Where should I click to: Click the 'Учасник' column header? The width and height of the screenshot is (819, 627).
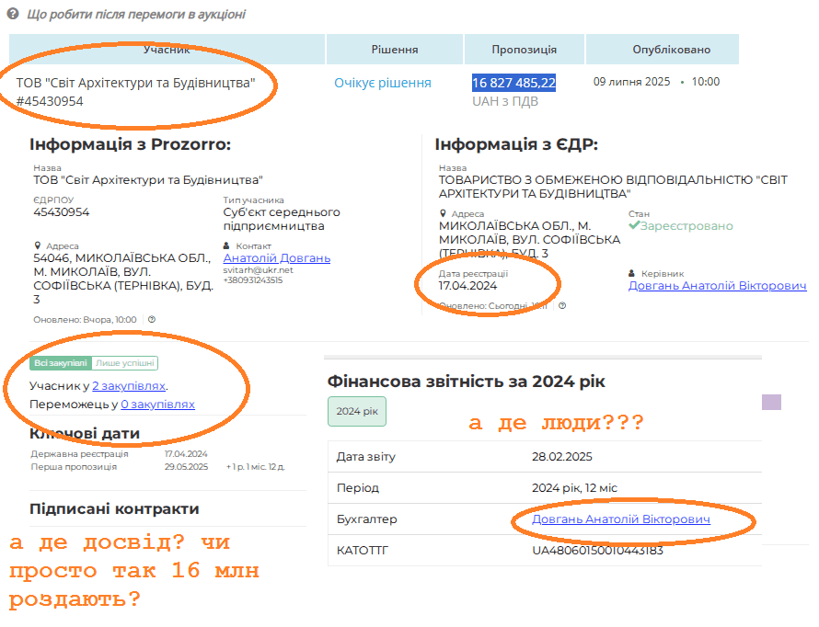167,50
